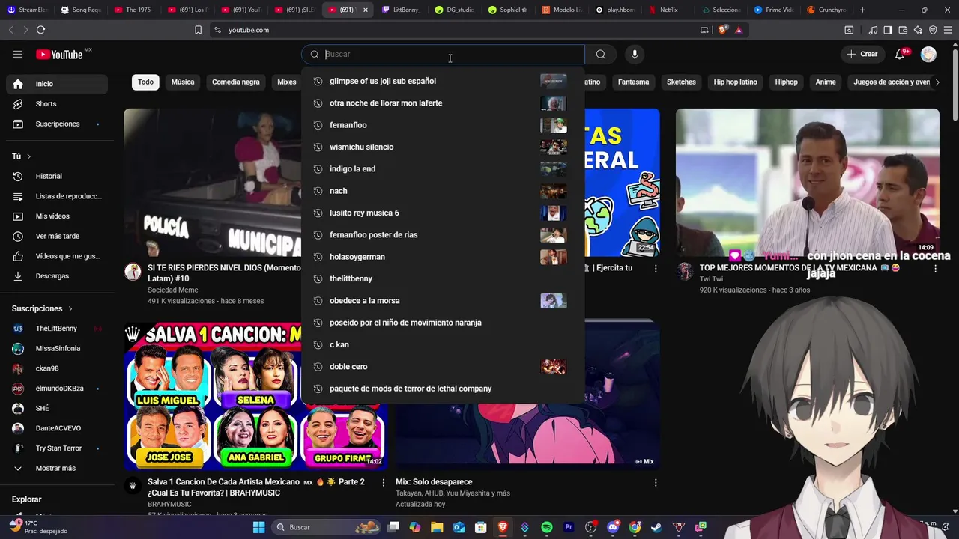Expand Mostrar más subscriptions
The image size is (959, 539).
point(57,468)
